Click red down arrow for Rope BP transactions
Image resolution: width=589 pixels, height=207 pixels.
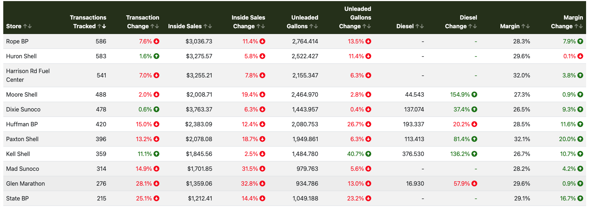157,42
